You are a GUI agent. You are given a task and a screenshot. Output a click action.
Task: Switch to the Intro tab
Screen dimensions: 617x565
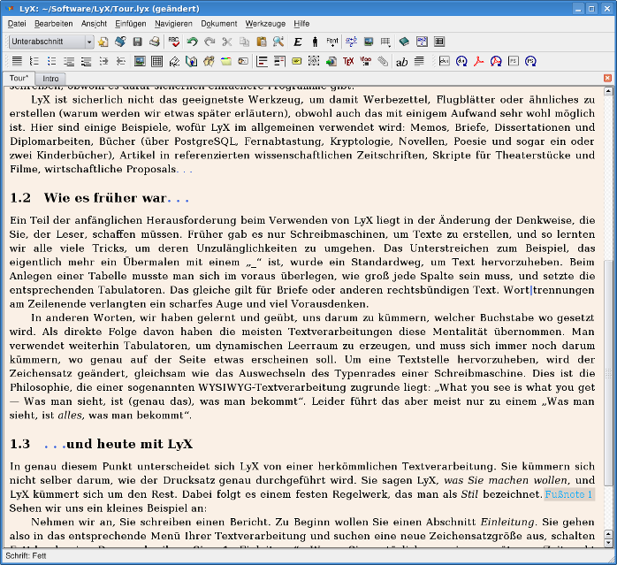point(50,79)
